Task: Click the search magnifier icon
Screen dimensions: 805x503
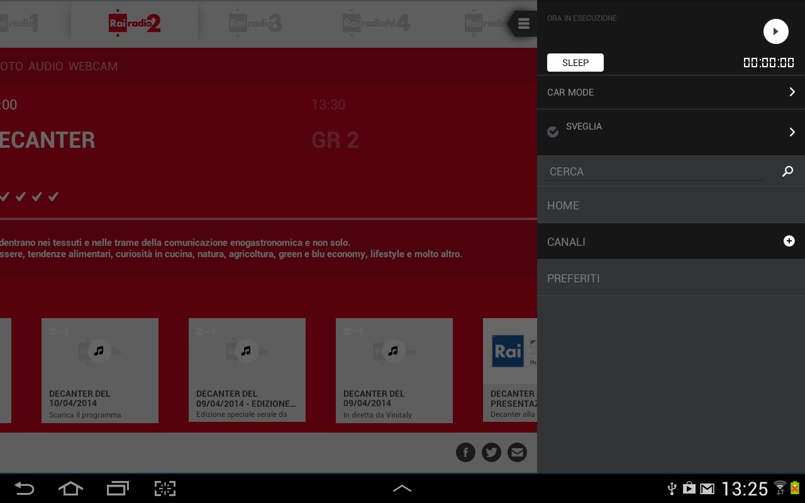Action: coord(787,171)
